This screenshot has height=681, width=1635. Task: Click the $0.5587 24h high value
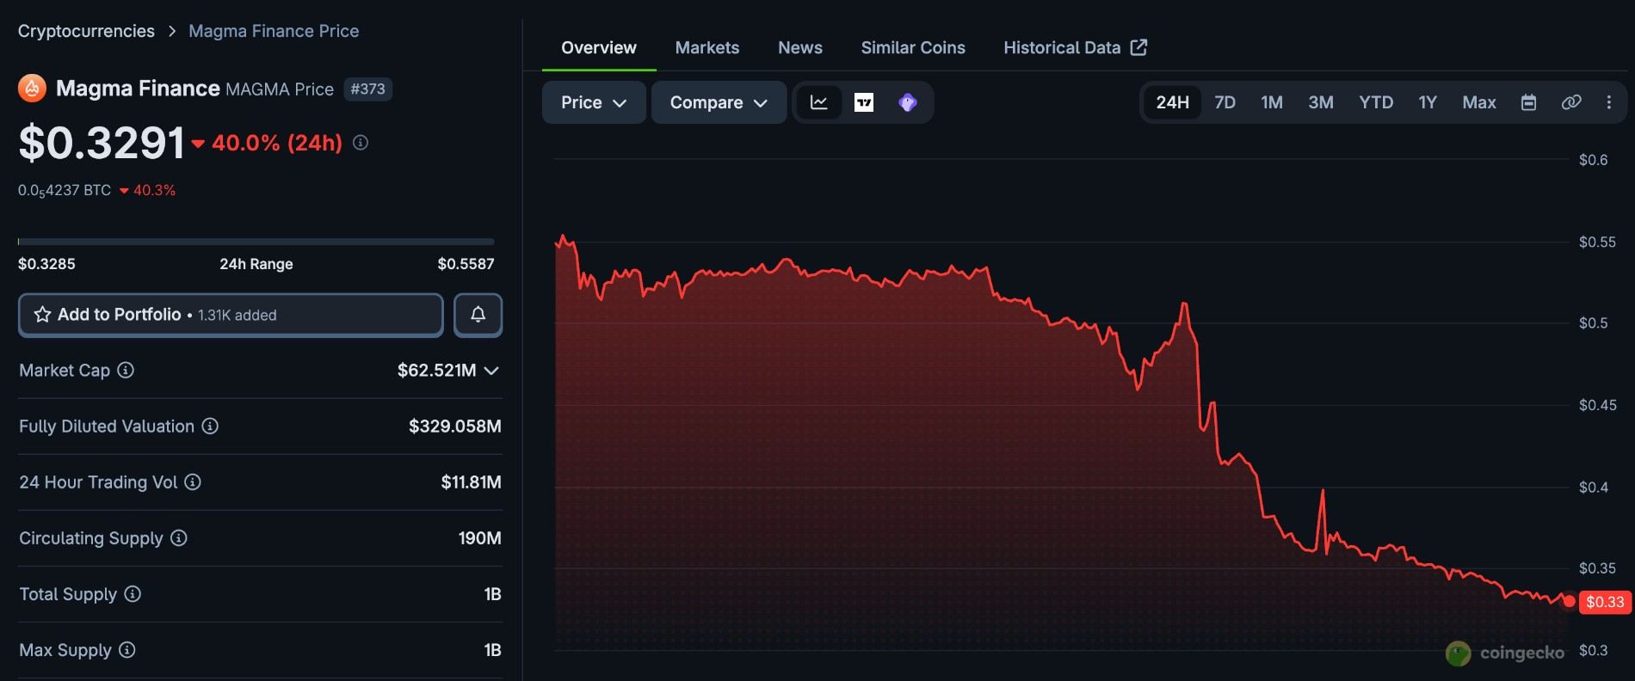click(x=466, y=264)
